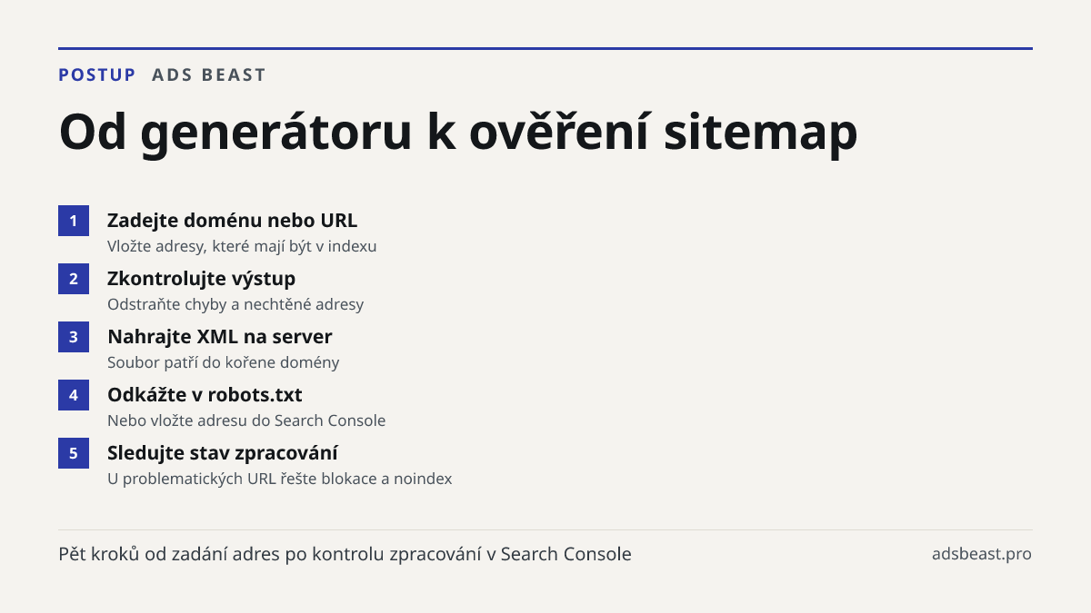Click the step number 2 badge

pyautogui.click(x=74, y=279)
